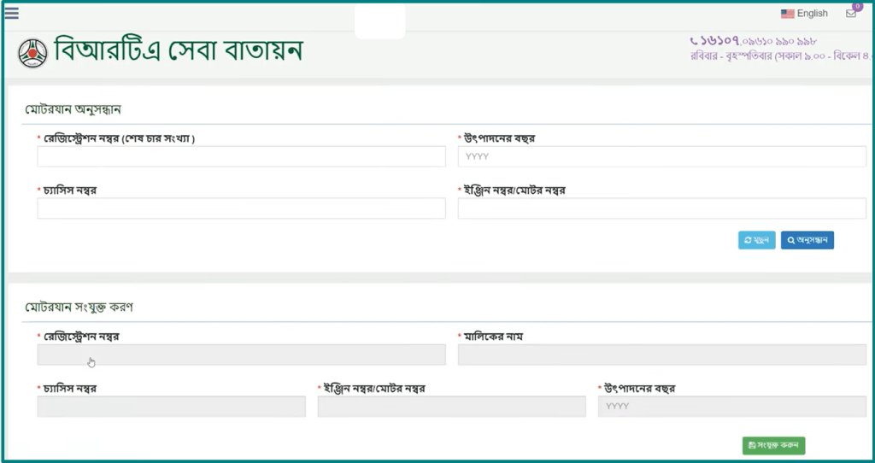Open the mail notifications envelope icon
875x463 pixels.
point(850,14)
